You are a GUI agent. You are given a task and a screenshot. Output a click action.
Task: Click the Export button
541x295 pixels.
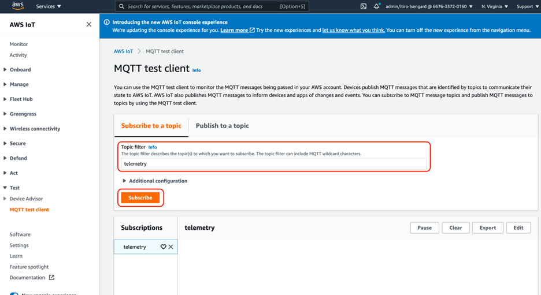click(487, 228)
